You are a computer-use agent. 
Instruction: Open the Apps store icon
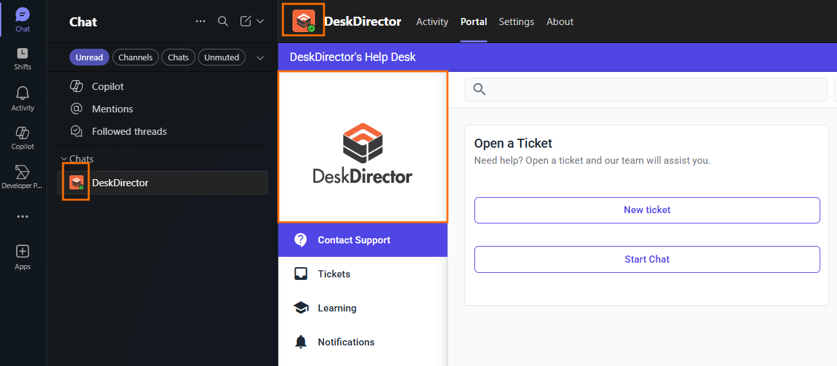click(22, 256)
